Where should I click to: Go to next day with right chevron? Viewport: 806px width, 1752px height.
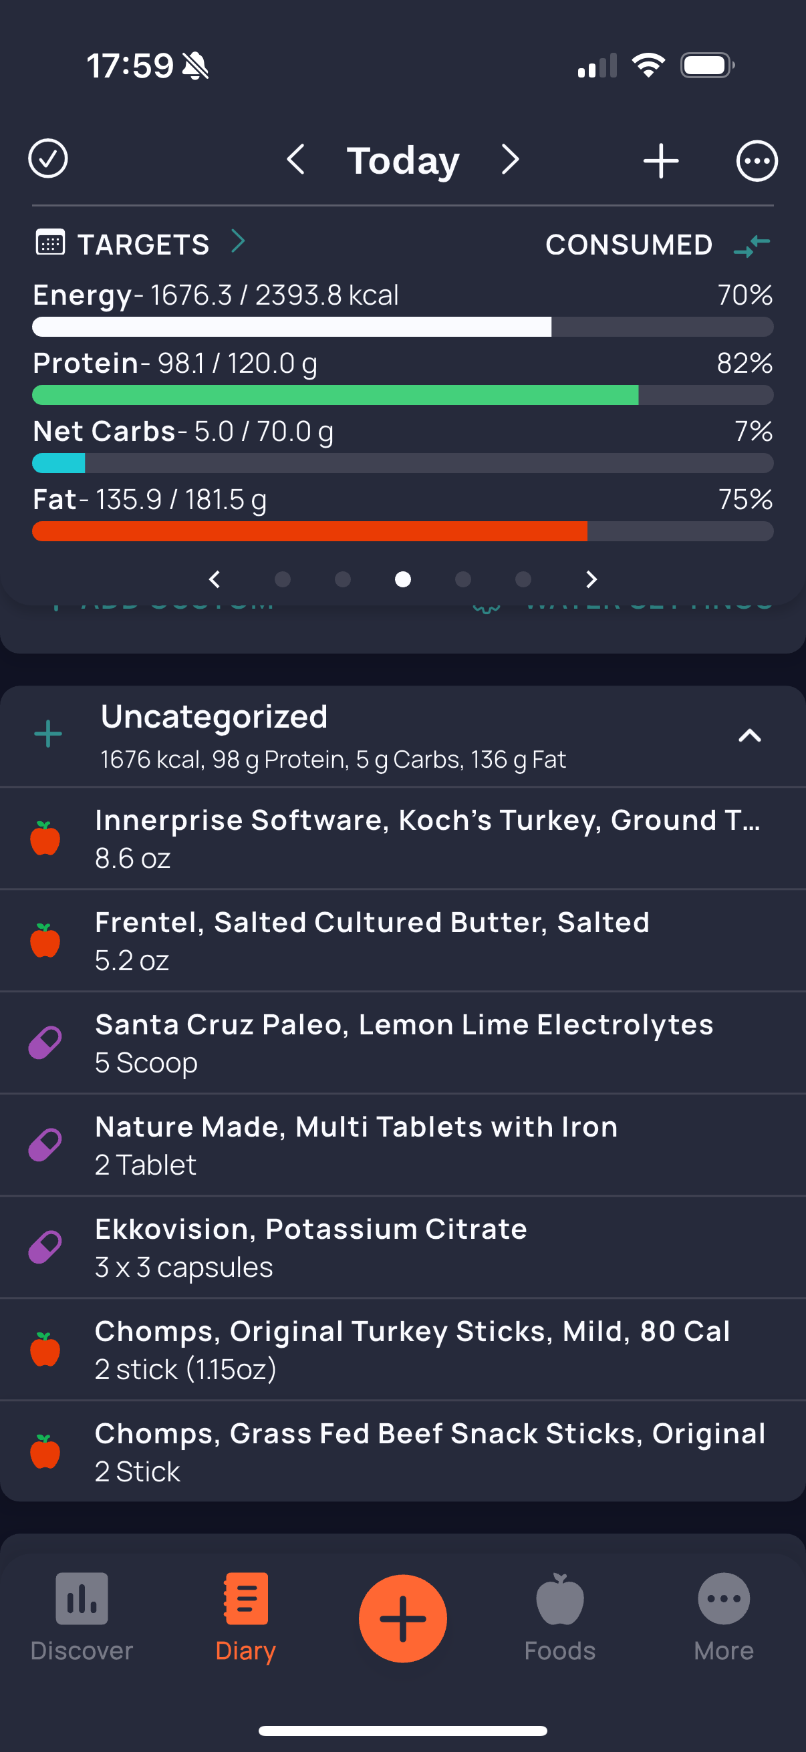pos(510,160)
